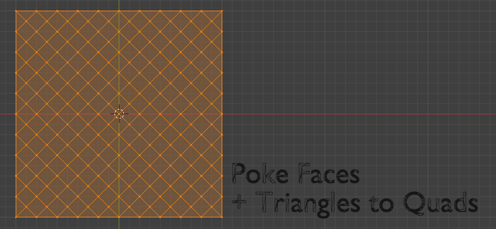Select the top-right corner vertex of the mesh
This screenshot has height=229, width=496.
[222, 11]
